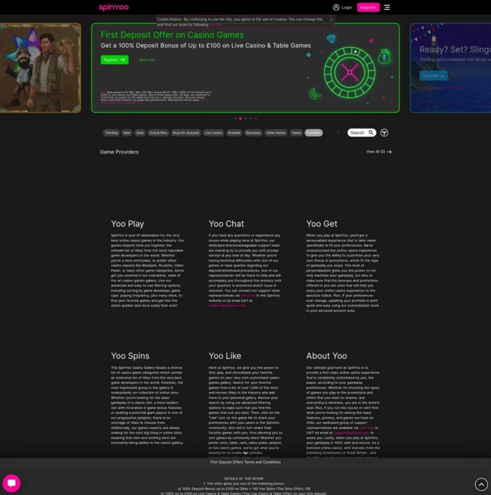Click the SpinYoo logo

(x=114, y=7)
